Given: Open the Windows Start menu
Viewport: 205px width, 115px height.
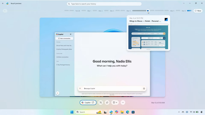Looking at the screenshot, I should tap(72, 112).
